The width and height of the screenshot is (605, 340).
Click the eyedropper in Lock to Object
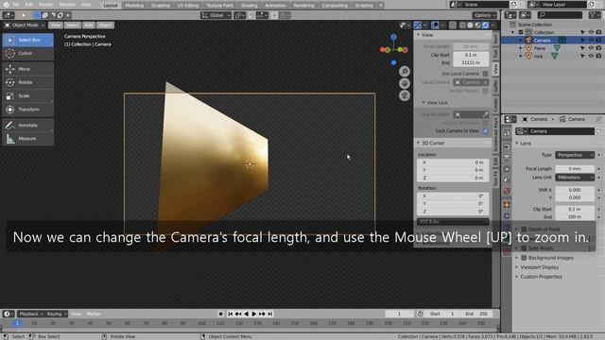[485, 114]
